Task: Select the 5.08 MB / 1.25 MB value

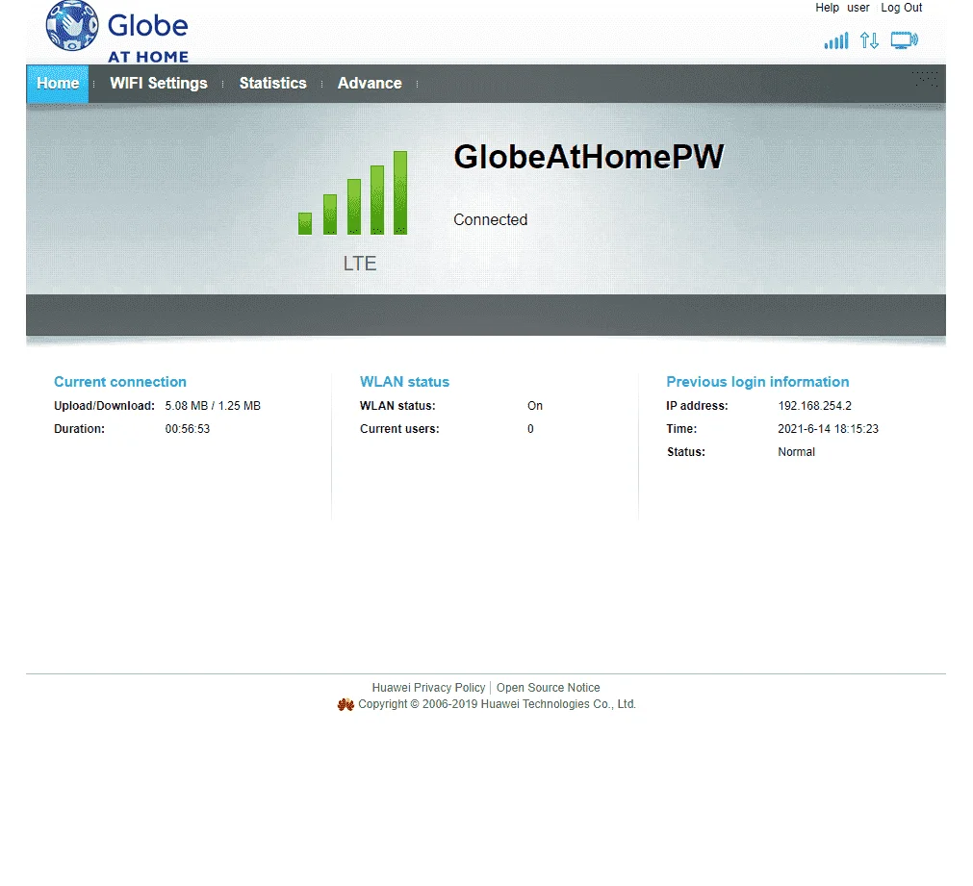Action: point(213,406)
